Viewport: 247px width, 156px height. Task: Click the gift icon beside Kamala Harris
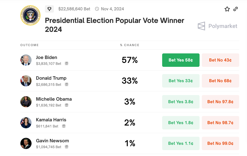[x=64, y=126]
